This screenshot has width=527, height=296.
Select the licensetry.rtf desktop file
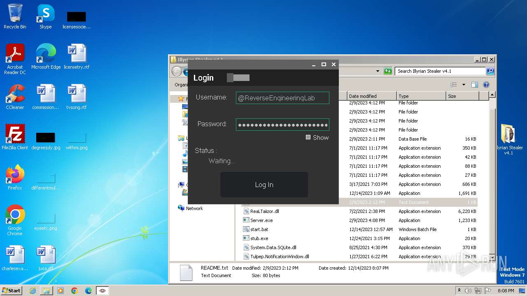[x=77, y=57]
